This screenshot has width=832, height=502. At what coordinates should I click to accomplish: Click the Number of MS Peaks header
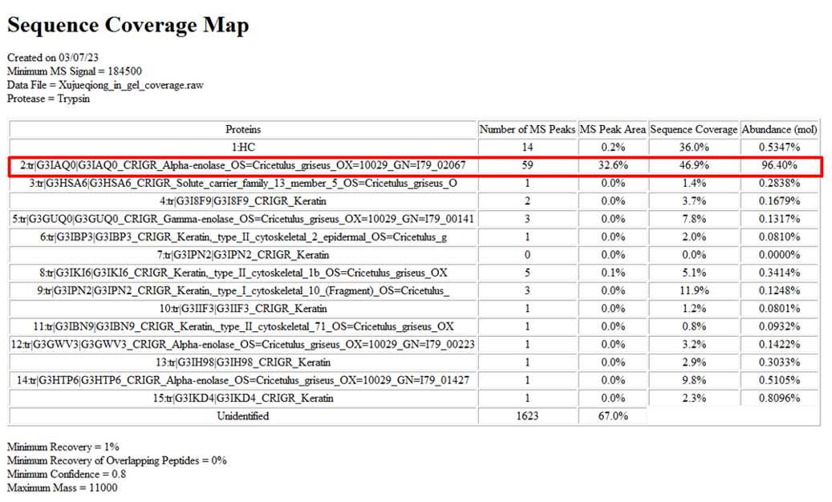527,129
